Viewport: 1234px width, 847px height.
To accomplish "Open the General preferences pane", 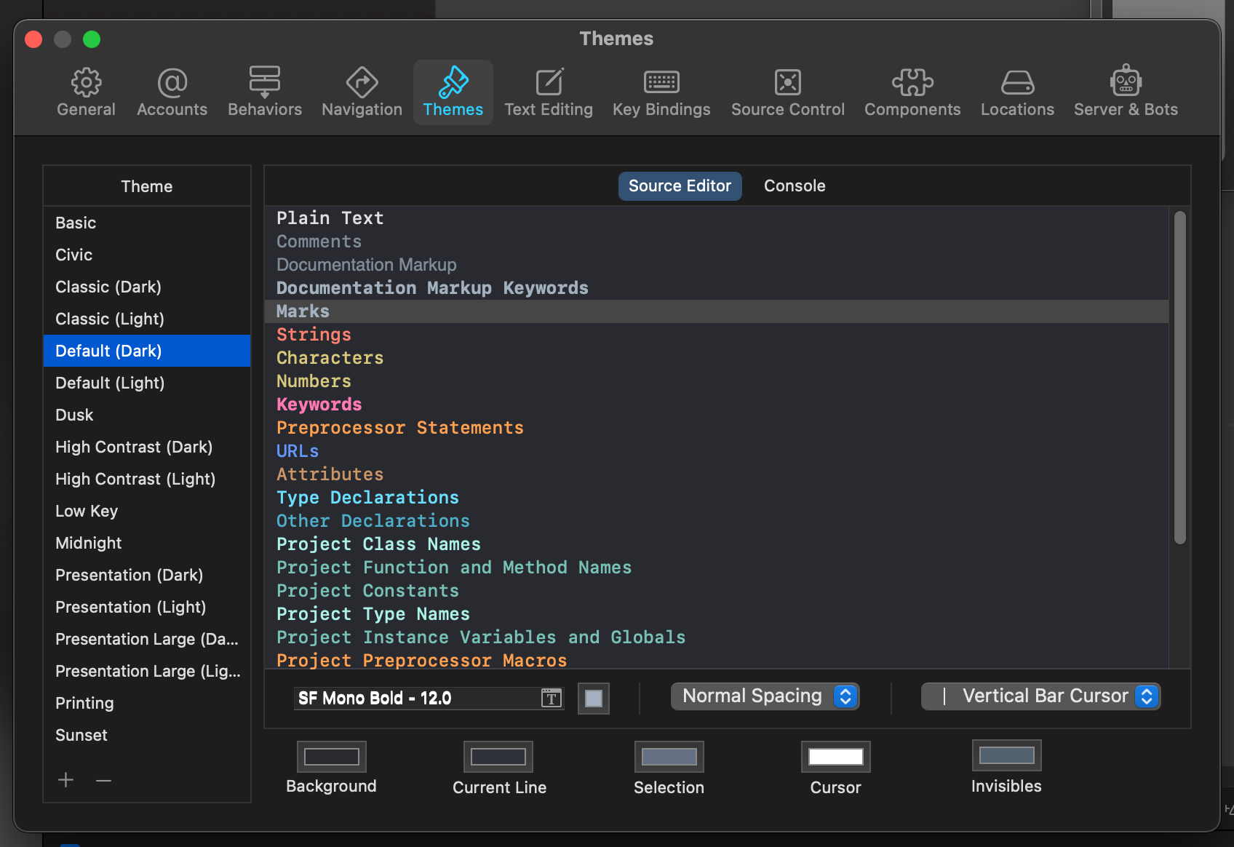I will click(86, 92).
